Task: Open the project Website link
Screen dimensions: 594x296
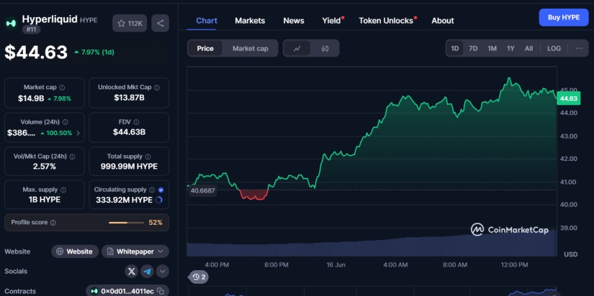Action: pyautogui.click(x=75, y=251)
